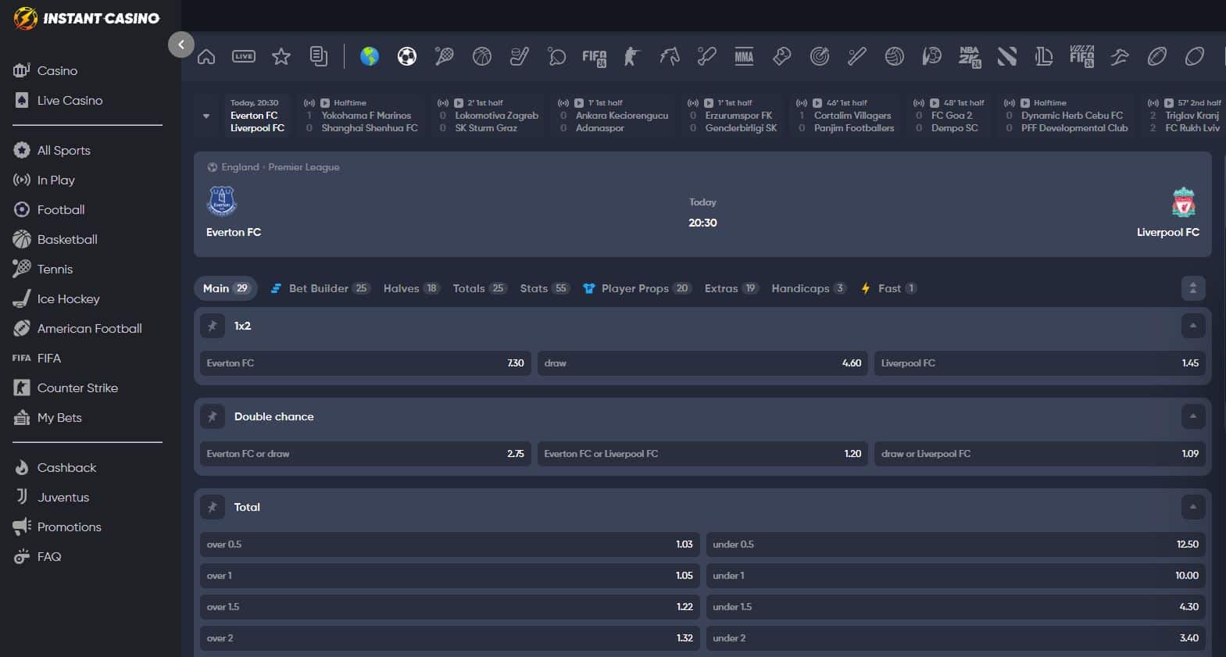
Task: Select over 1.5 goals at 1.22
Action: click(450, 607)
